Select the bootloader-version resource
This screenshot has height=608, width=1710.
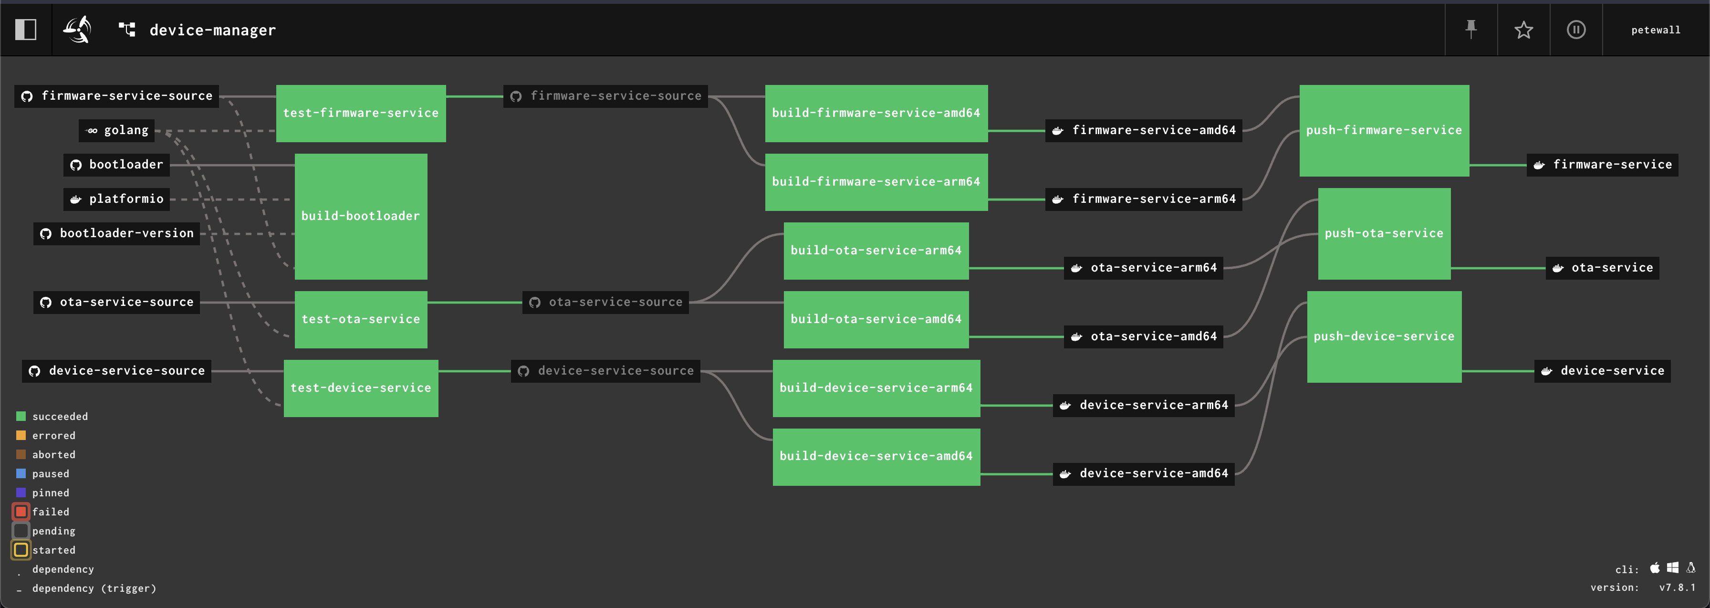tap(117, 234)
